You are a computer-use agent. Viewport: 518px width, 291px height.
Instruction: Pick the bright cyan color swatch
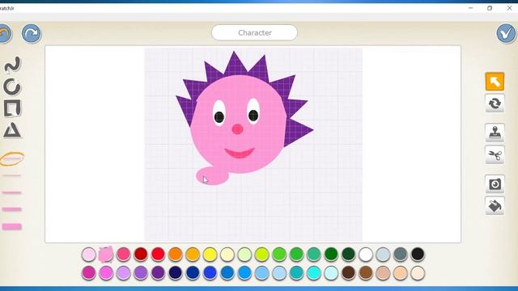click(x=314, y=273)
